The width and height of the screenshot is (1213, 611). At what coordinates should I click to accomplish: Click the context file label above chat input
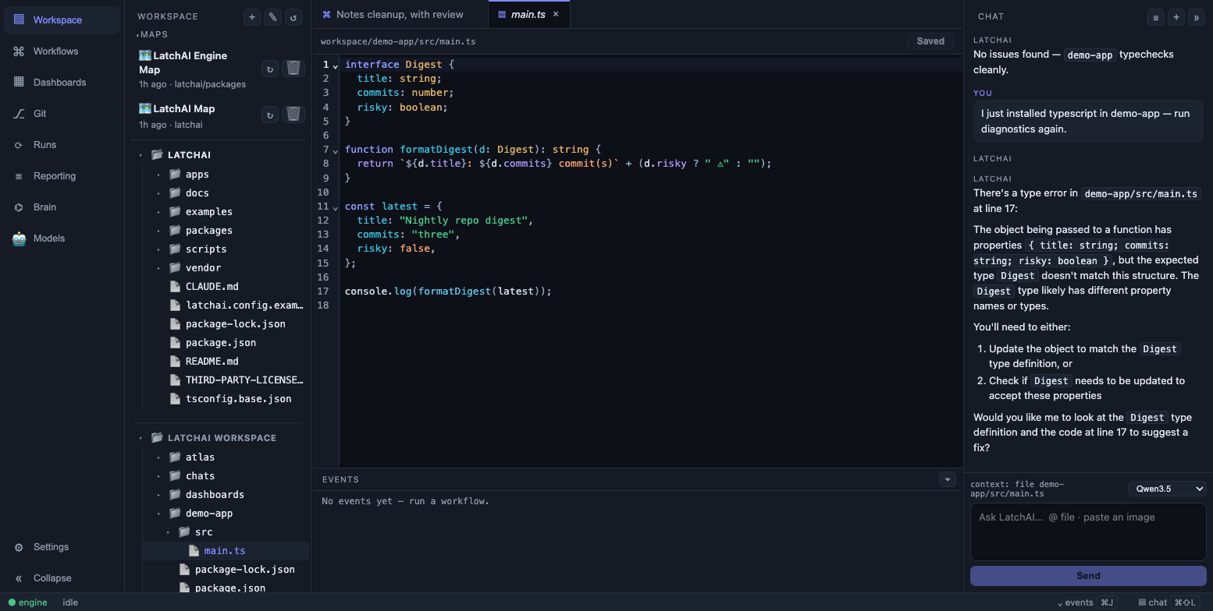click(x=1017, y=489)
